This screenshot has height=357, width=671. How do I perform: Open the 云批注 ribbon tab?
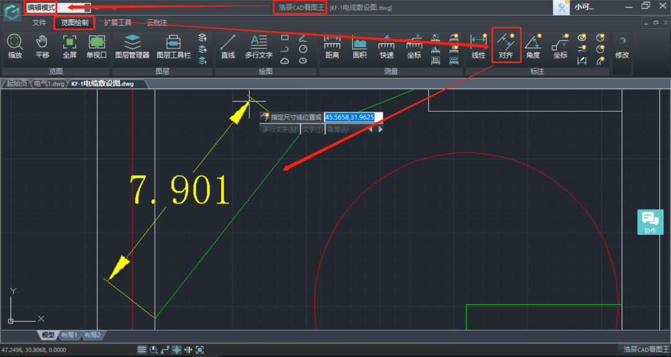157,22
